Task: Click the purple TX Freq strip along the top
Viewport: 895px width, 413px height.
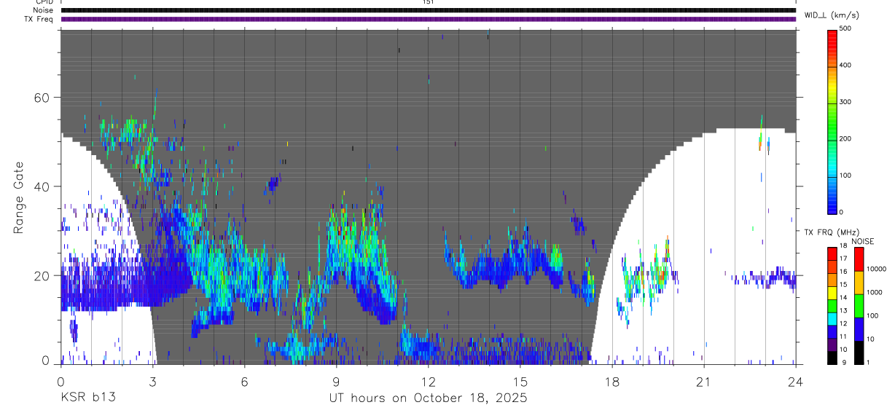Action: [x=428, y=19]
